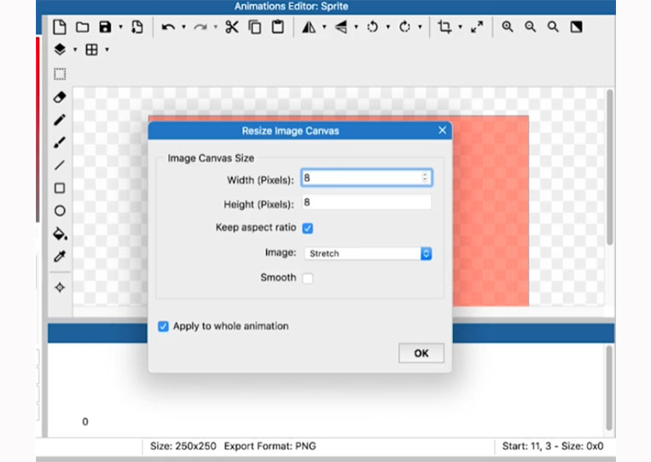Uncheck Apply to whole animation

click(163, 326)
